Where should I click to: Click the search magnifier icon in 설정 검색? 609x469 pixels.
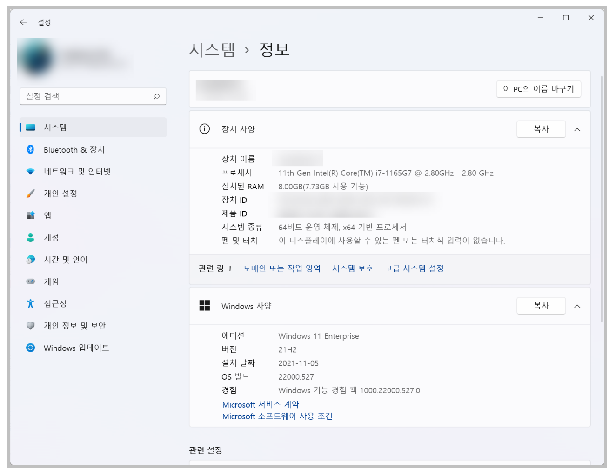[x=156, y=96]
